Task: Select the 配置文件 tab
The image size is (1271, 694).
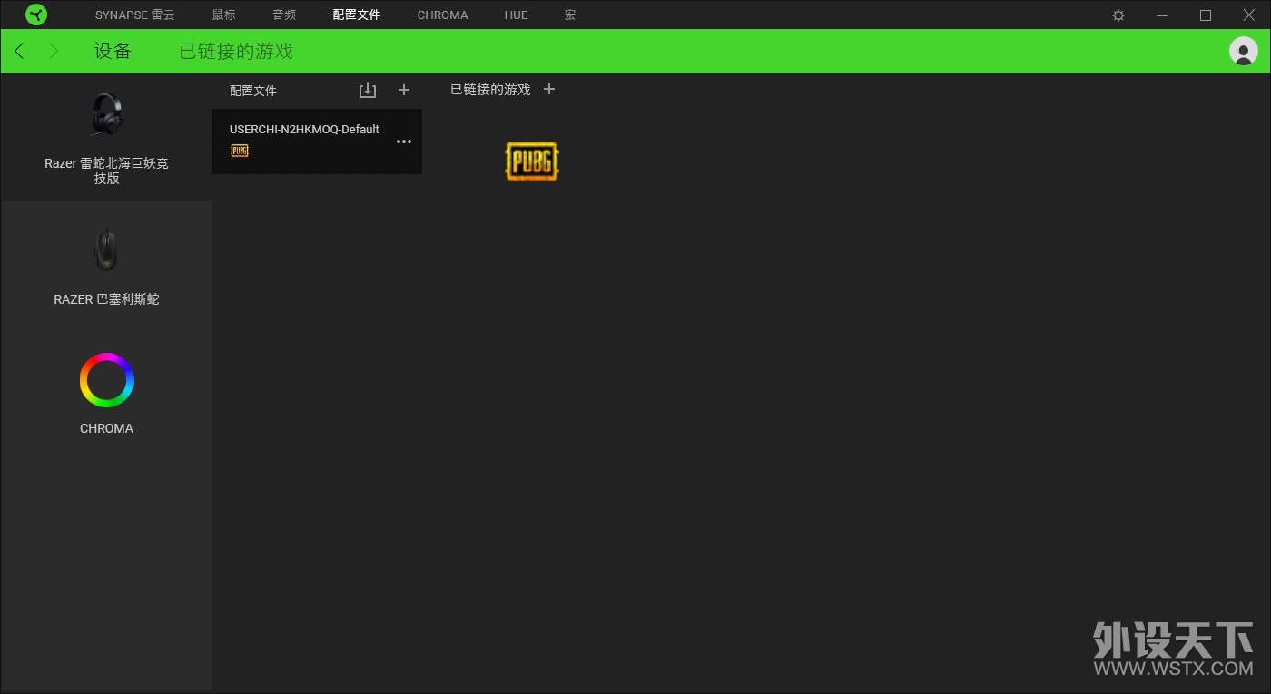Action: click(357, 15)
